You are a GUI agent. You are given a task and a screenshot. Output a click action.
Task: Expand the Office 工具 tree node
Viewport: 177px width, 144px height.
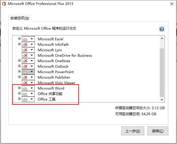click(x=20, y=98)
